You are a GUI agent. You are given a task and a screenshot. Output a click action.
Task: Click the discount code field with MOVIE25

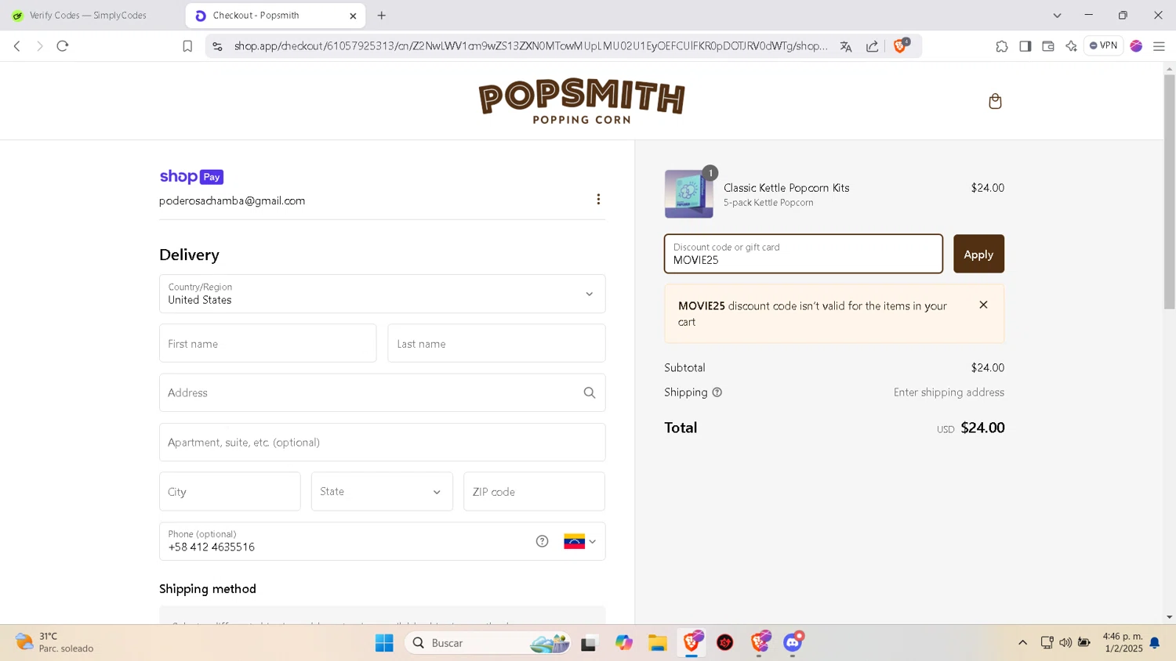click(804, 254)
